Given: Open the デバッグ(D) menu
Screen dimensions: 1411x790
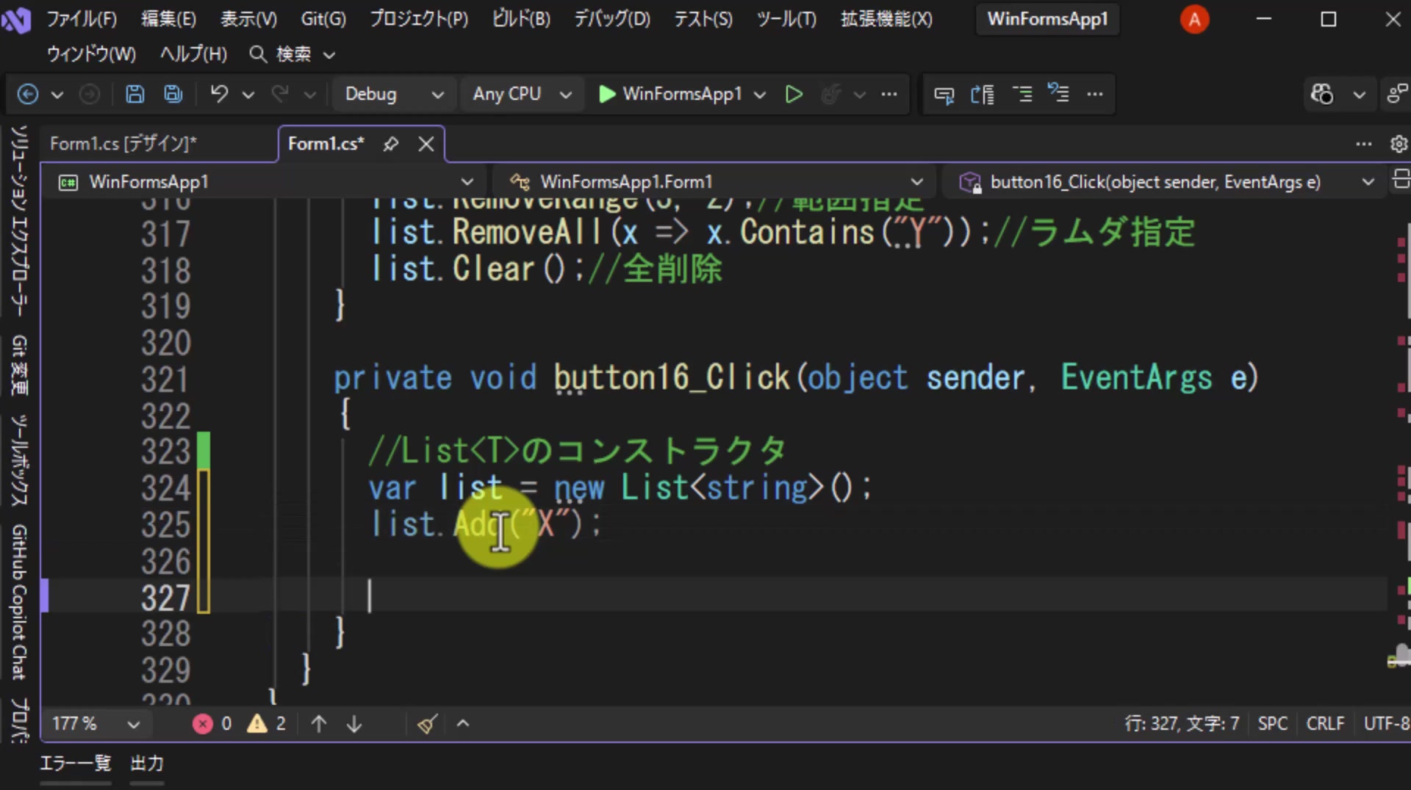Looking at the screenshot, I should point(612,19).
